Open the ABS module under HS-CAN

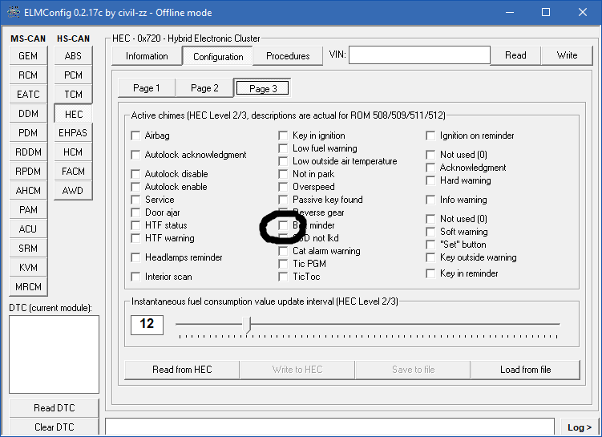tap(73, 56)
